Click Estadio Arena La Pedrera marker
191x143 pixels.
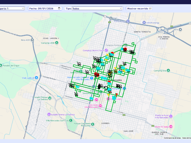(49, 114)
